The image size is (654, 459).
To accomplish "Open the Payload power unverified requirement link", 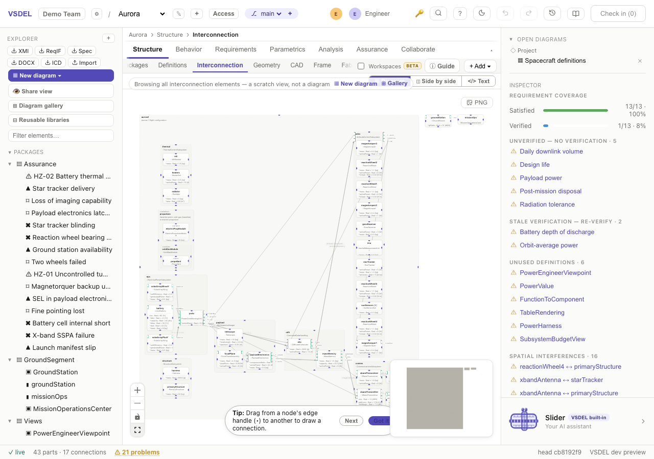I will point(541,178).
